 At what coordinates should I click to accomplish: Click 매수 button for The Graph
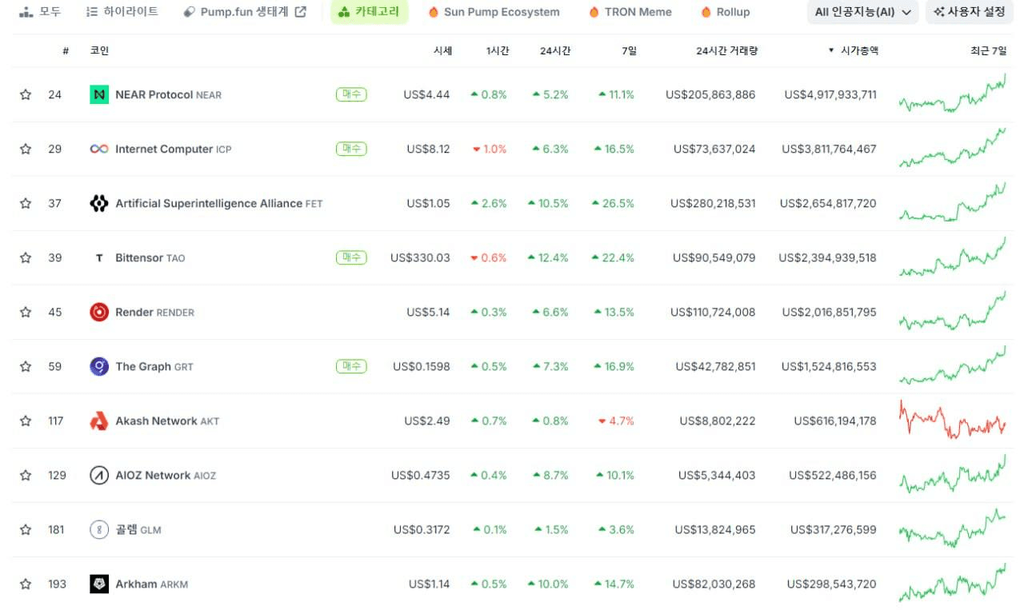click(351, 366)
